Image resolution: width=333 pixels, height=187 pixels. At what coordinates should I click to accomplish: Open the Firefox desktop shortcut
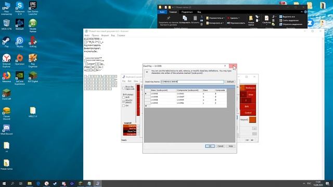(6, 77)
